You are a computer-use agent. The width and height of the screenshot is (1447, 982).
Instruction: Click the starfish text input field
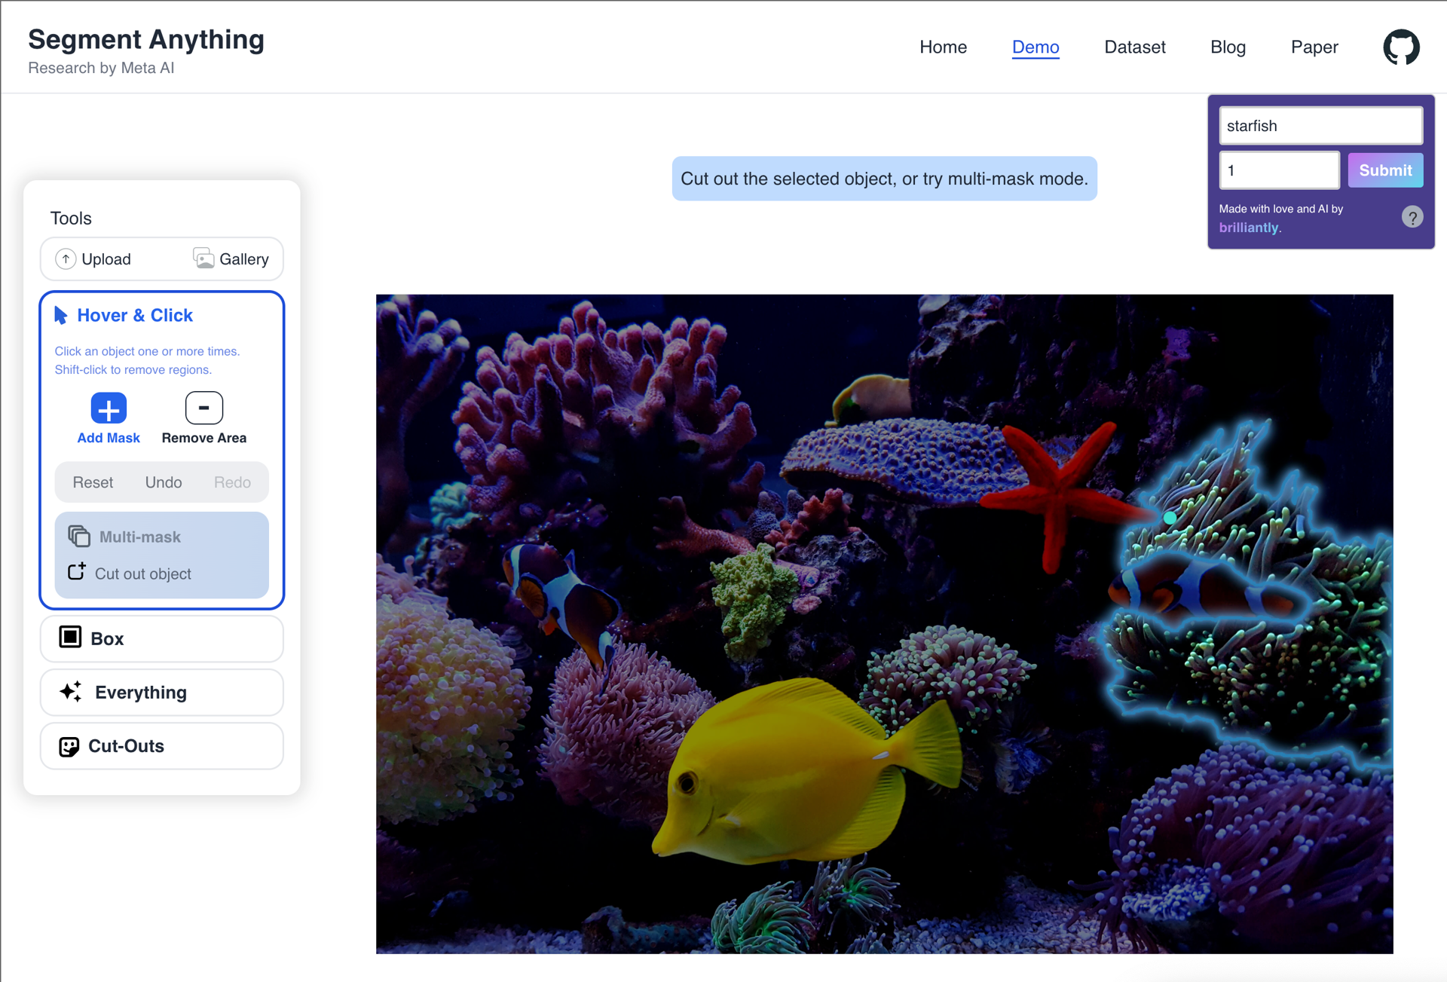(x=1321, y=125)
